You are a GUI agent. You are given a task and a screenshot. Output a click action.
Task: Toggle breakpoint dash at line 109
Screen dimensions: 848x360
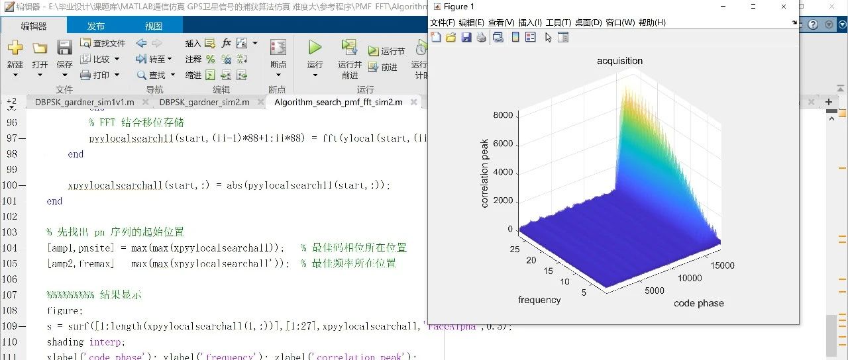point(23,326)
